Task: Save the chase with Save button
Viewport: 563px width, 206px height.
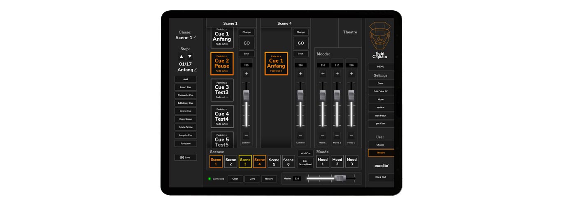Action: [185, 157]
